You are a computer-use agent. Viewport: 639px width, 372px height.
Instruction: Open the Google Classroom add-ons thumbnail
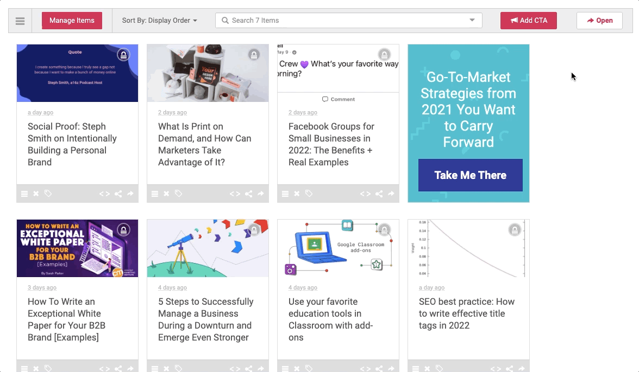tap(338, 248)
